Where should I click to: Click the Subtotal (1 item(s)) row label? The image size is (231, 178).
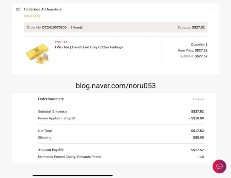pyautogui.click(x=52, y=112)
